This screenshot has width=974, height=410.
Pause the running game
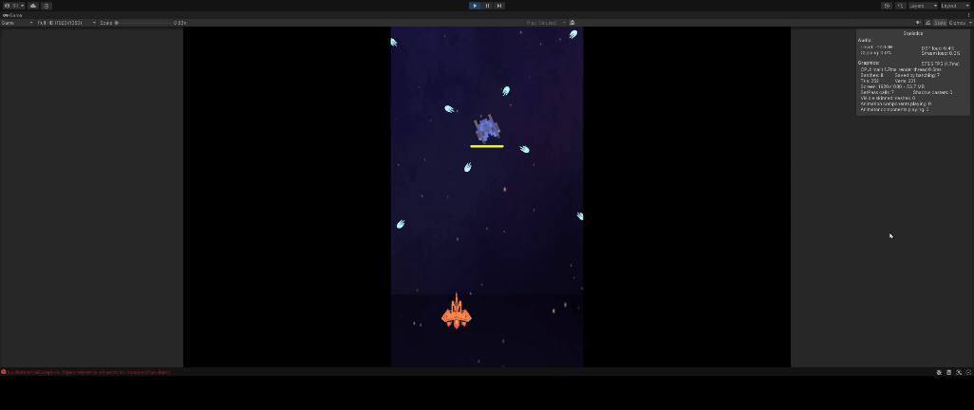(x=487, y=6)
